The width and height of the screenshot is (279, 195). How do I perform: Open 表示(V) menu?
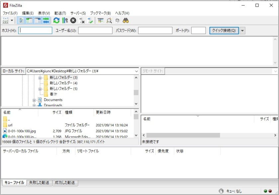(x=44, y=13)
